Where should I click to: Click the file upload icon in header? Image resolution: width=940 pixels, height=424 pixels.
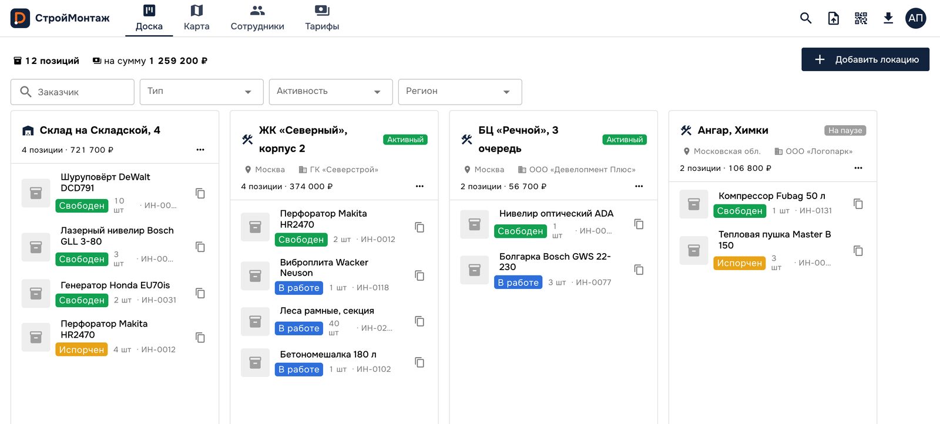tap(833, 18)
